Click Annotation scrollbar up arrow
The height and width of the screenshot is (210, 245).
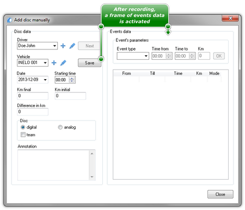(x=92, y=154)
